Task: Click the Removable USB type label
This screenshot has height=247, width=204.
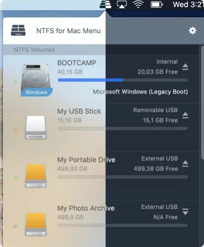Action: pos(155,110)
